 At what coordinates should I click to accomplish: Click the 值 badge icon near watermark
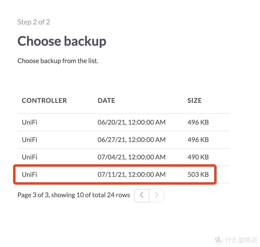click(x=218, y=241)
